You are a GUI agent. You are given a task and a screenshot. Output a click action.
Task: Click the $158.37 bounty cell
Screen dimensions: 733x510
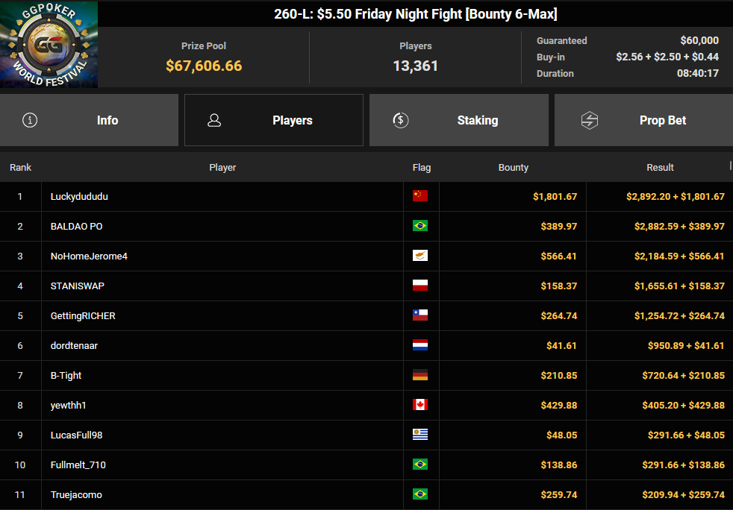tap(512, 286)
